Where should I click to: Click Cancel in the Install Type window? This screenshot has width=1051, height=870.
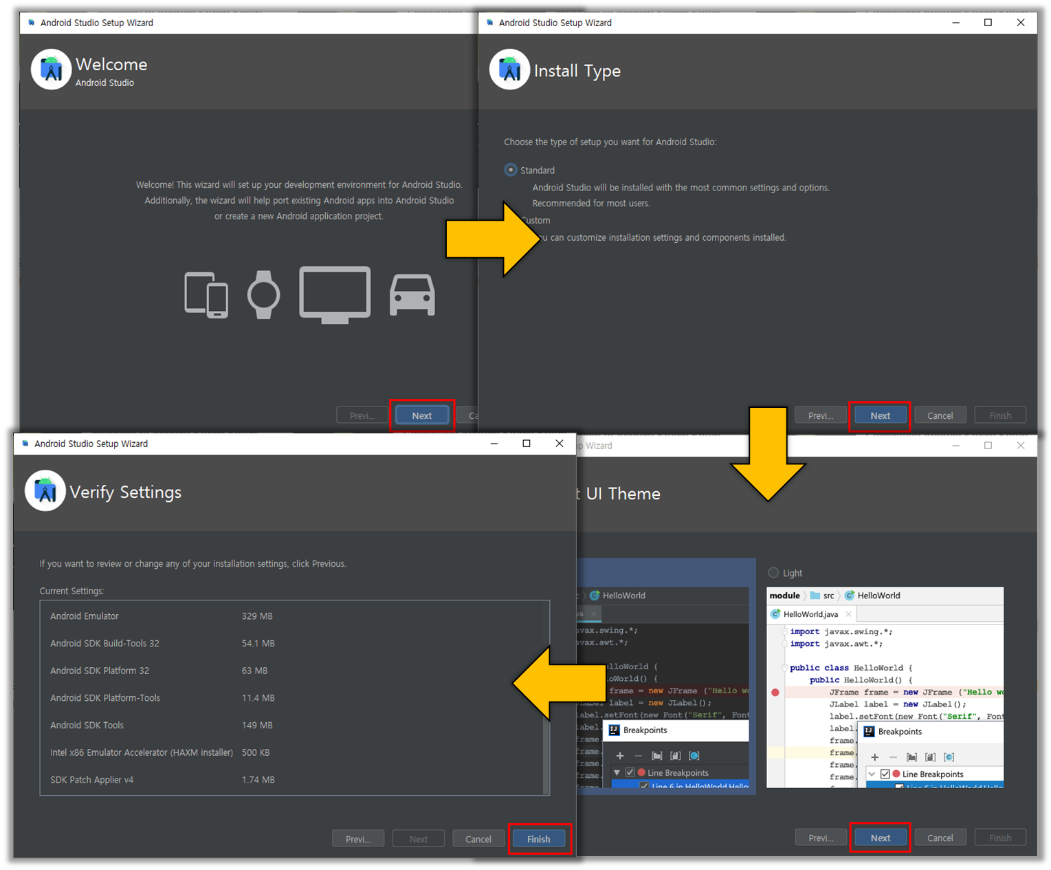tap(940, 415)
